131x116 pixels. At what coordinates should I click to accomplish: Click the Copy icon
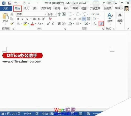(12, 19)
